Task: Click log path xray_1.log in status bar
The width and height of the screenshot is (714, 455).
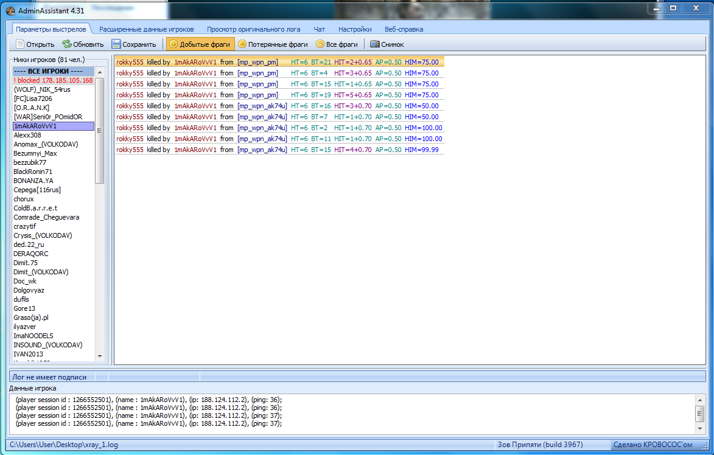Action: pyautogui.click(x=64, y=445)
